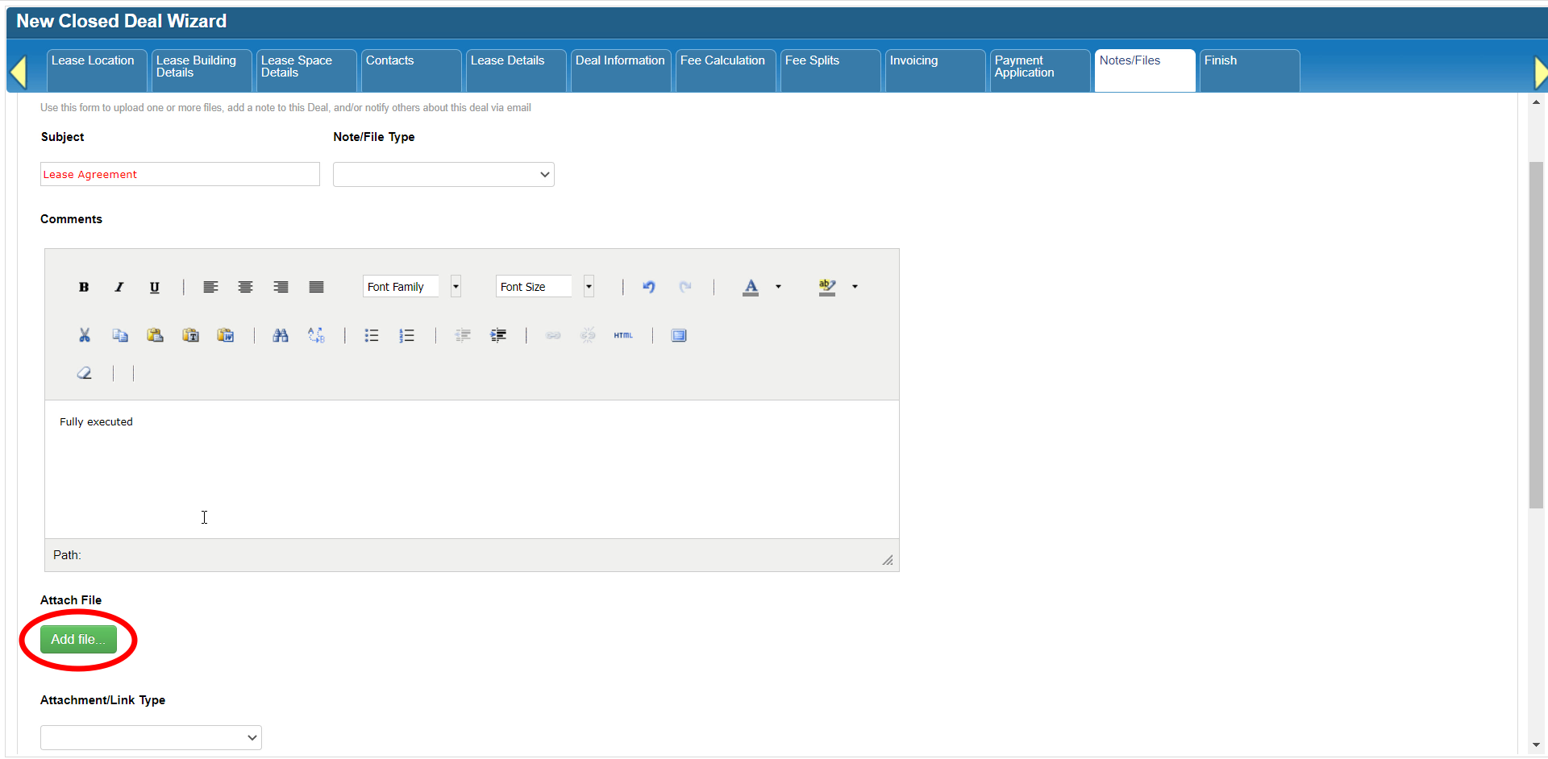Open the HTML source editor

(x=623, y=335)
